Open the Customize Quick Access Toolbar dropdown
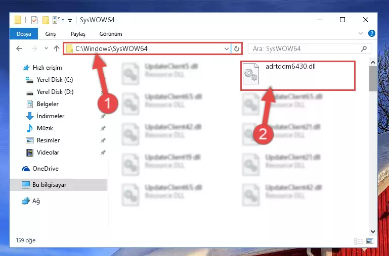389x256 pixels. pyautogui.click(x=70, y=20)
